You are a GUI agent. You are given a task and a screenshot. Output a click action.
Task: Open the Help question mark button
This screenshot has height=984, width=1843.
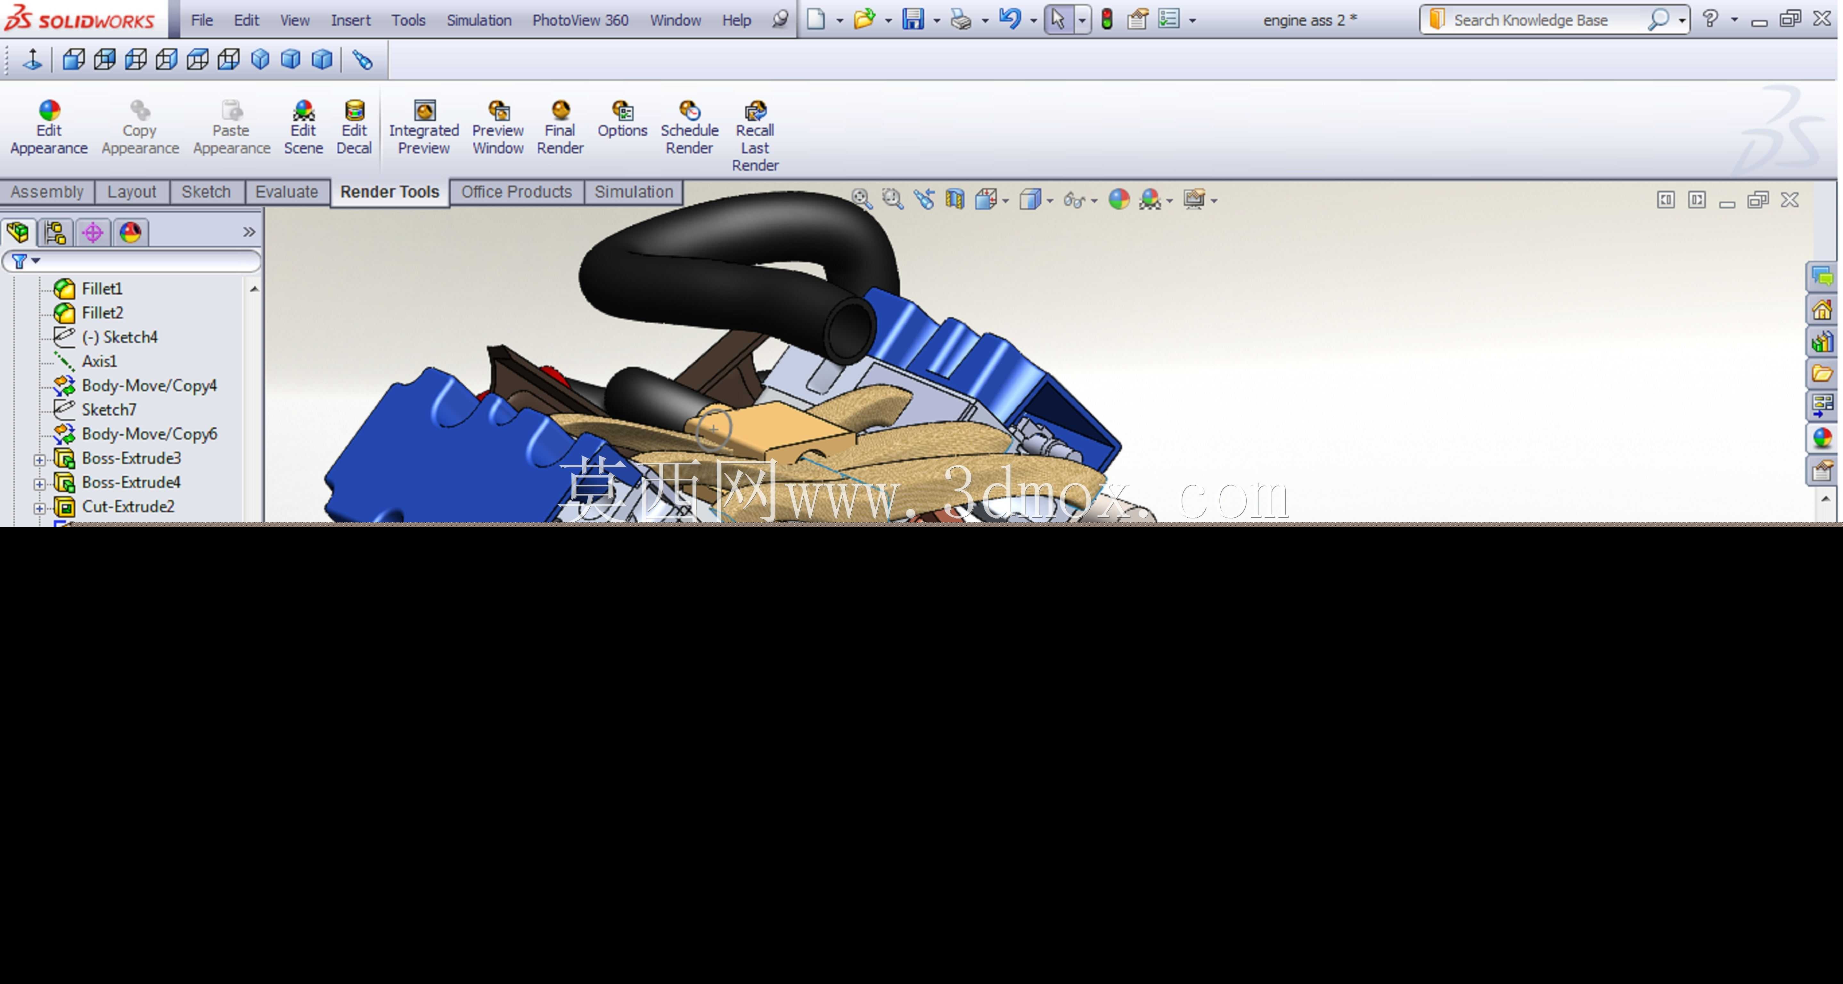point(1710,19)
